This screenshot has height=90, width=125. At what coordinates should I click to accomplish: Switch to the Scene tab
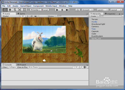8,14
